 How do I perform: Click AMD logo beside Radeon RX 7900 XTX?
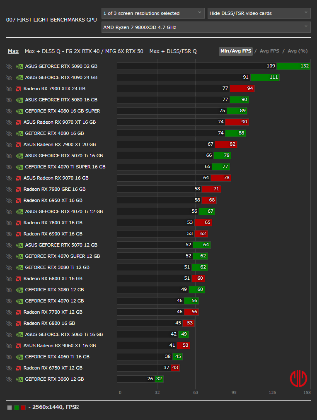[x=19, y=89]
